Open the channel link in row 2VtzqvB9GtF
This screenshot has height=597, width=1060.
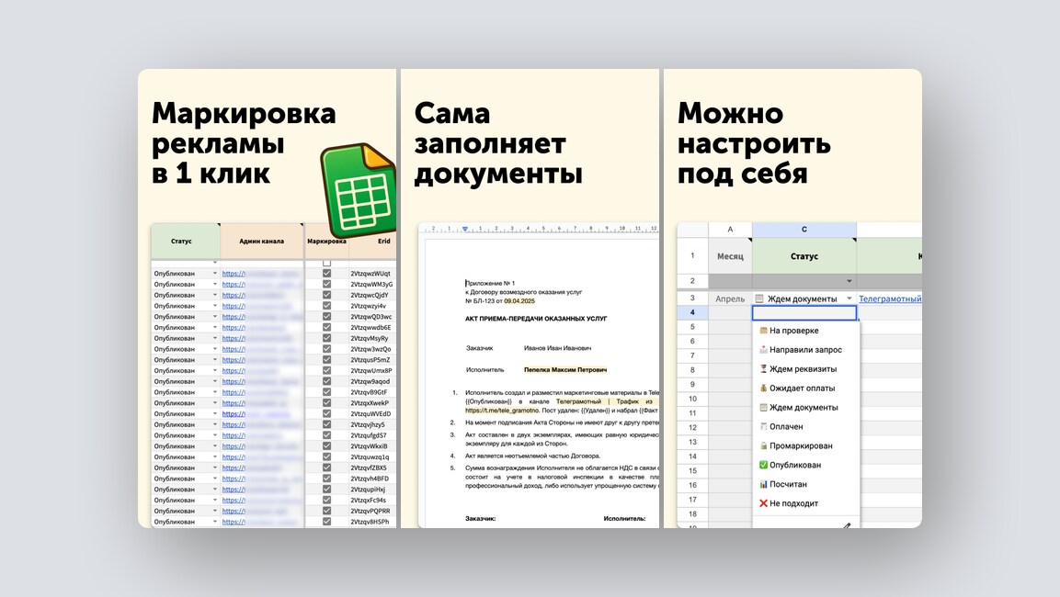click(256, 392)
